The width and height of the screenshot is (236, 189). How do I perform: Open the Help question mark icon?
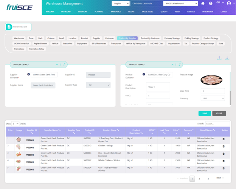211,3
